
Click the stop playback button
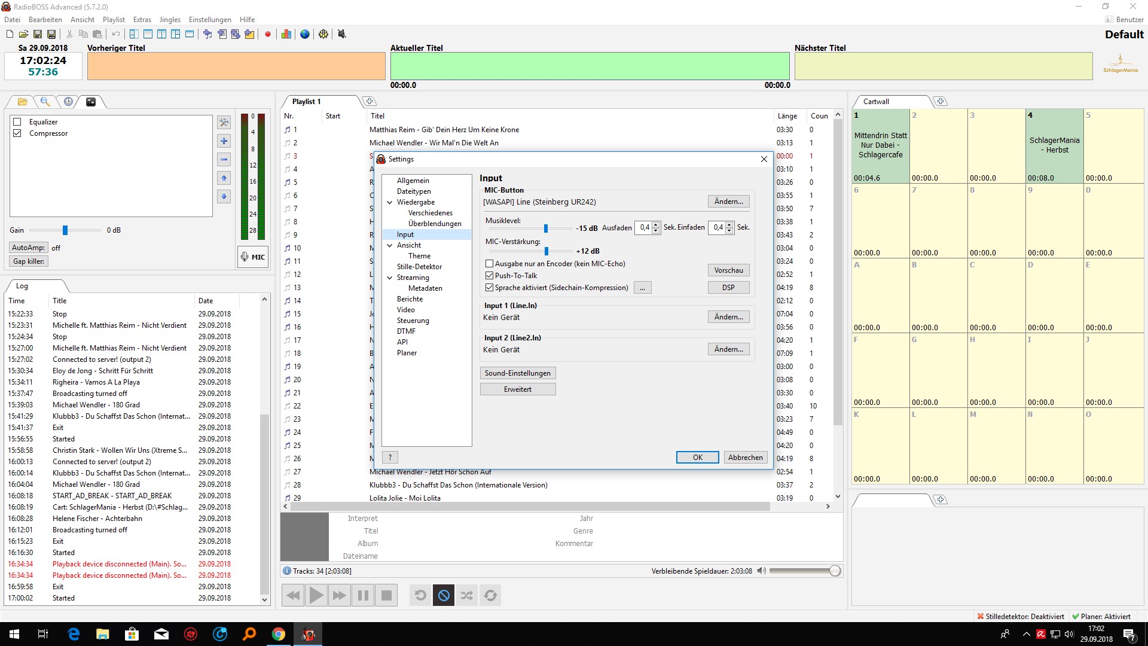click(386, 595)
